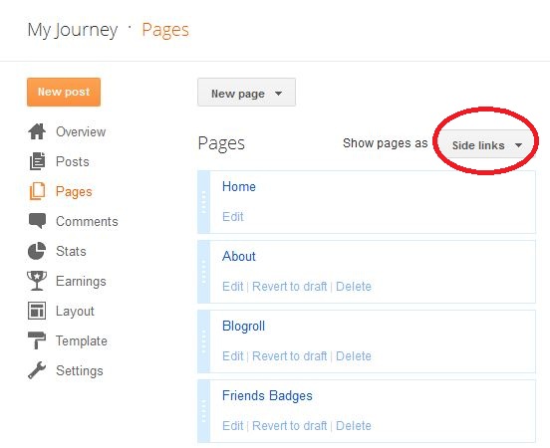Click the Earnings trophy icon
The image size is (550, 448).
[x=37, y=281]
